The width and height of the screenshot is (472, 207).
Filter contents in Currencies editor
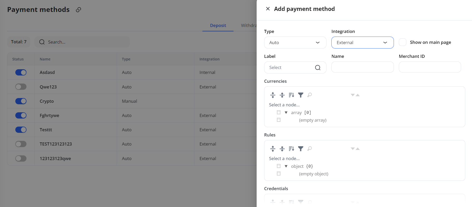(x=301, y=95)
